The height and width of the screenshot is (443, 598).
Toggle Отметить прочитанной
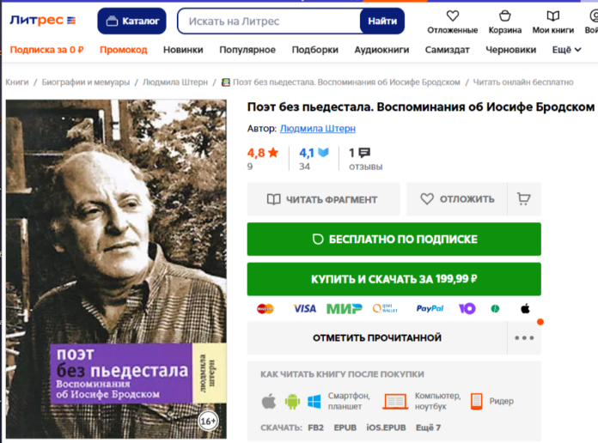point(377,337)
